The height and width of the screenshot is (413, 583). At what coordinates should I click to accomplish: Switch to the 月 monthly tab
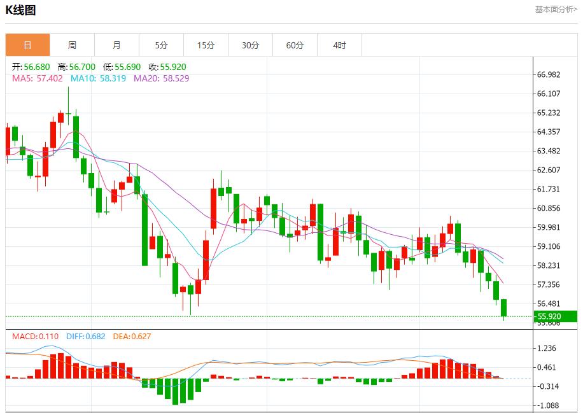(x=116, y=45)
